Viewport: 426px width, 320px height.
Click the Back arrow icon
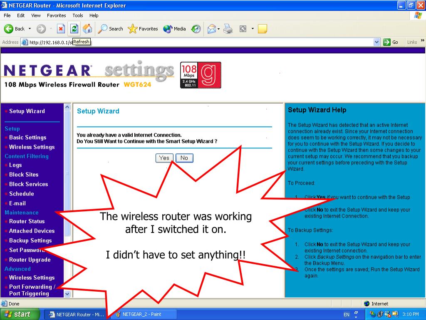click(x=8, y=29)
